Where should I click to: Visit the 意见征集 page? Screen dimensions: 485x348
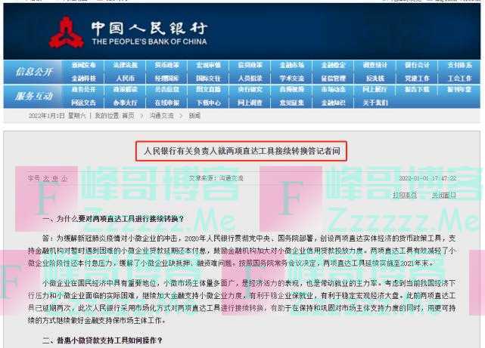point(291,103)
